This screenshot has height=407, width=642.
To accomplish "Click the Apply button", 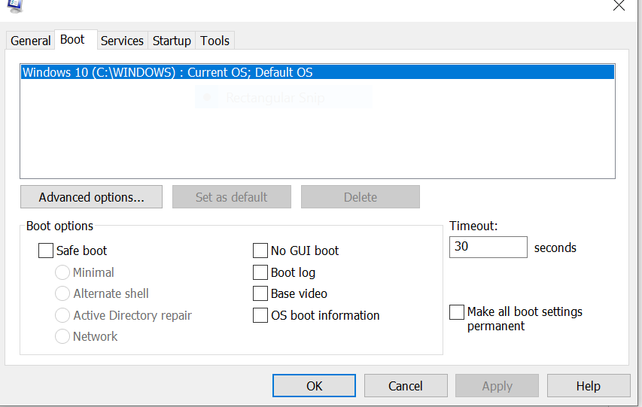I will pyautogui.click(x=497, y=386).
